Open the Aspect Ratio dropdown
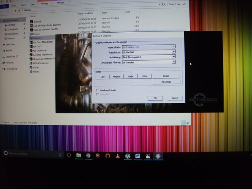Image resolution: width=252 pixels, height=189 pixels. pos(149,47)
